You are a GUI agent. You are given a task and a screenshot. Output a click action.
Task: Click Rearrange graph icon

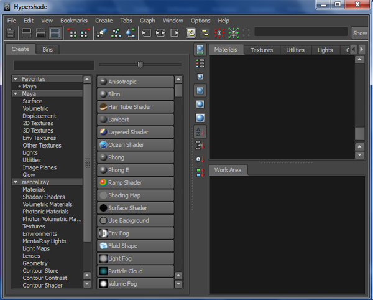pos(116,33)
